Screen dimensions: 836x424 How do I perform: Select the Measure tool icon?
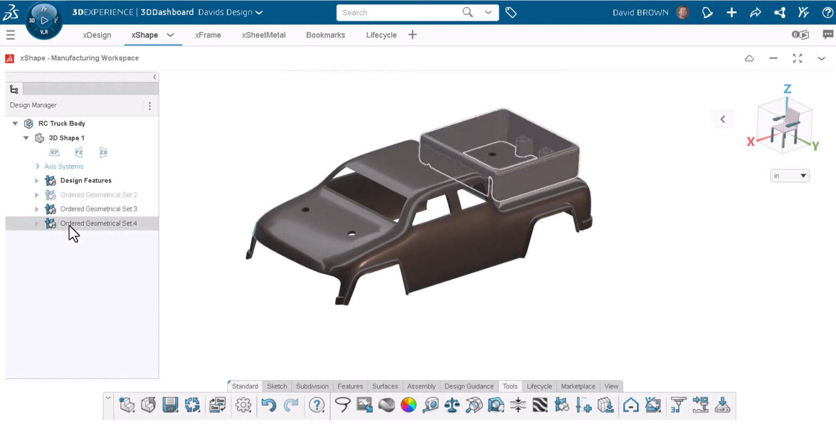429,405
